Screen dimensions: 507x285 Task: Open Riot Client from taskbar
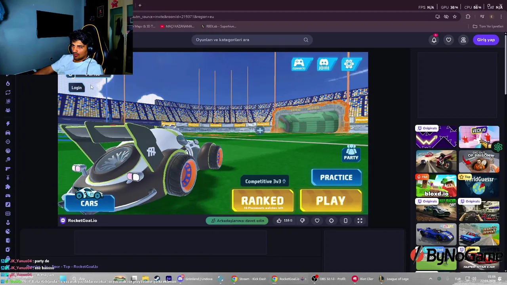363,279
